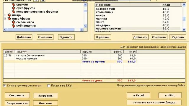Image resolution: width=189 pixels, height=106 pixels.
Task: Click products list vertical scrollbar thumb
Action: click(x=184, y=19)
